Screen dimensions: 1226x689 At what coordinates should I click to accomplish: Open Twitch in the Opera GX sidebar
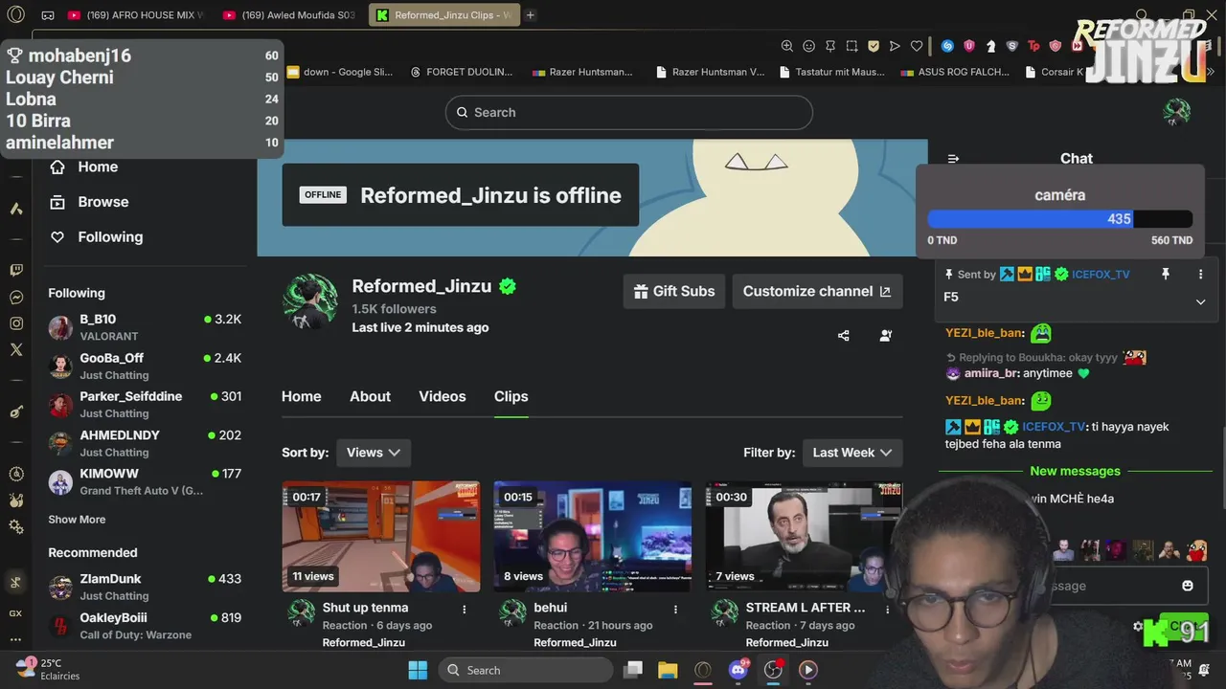tap(16, 271)
